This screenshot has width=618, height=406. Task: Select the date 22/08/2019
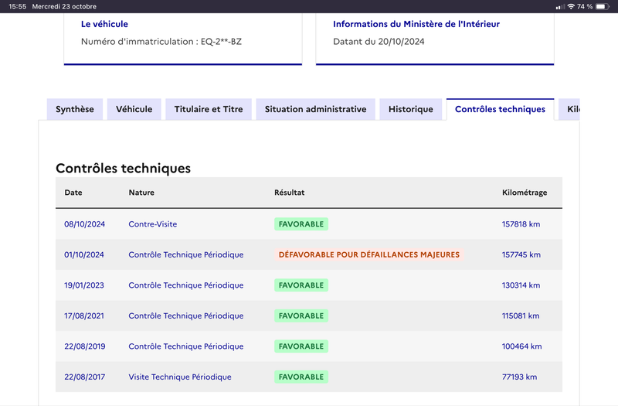click(x=85, y=346)
